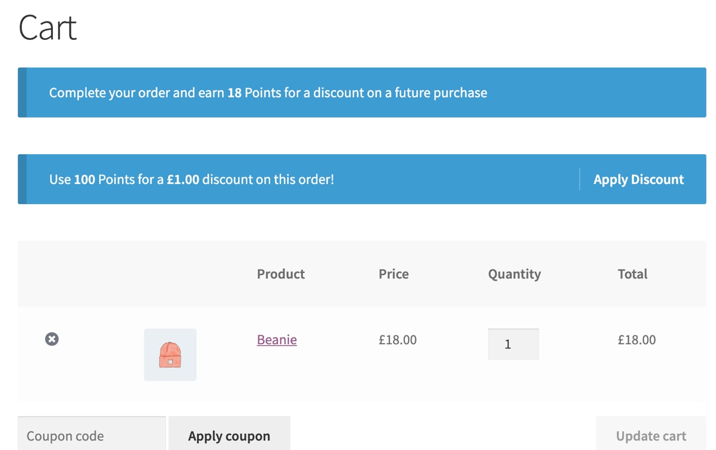Select the quantity input for Beanie
Image resolution: width=716 pixels, height=450 pixels.
pyautogui.click(x=513, y=344)
